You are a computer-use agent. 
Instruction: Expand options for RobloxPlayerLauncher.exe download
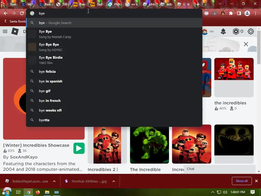(x=54, y=181)
